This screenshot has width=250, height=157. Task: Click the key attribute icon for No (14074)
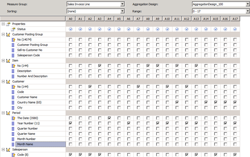point(13,40)
